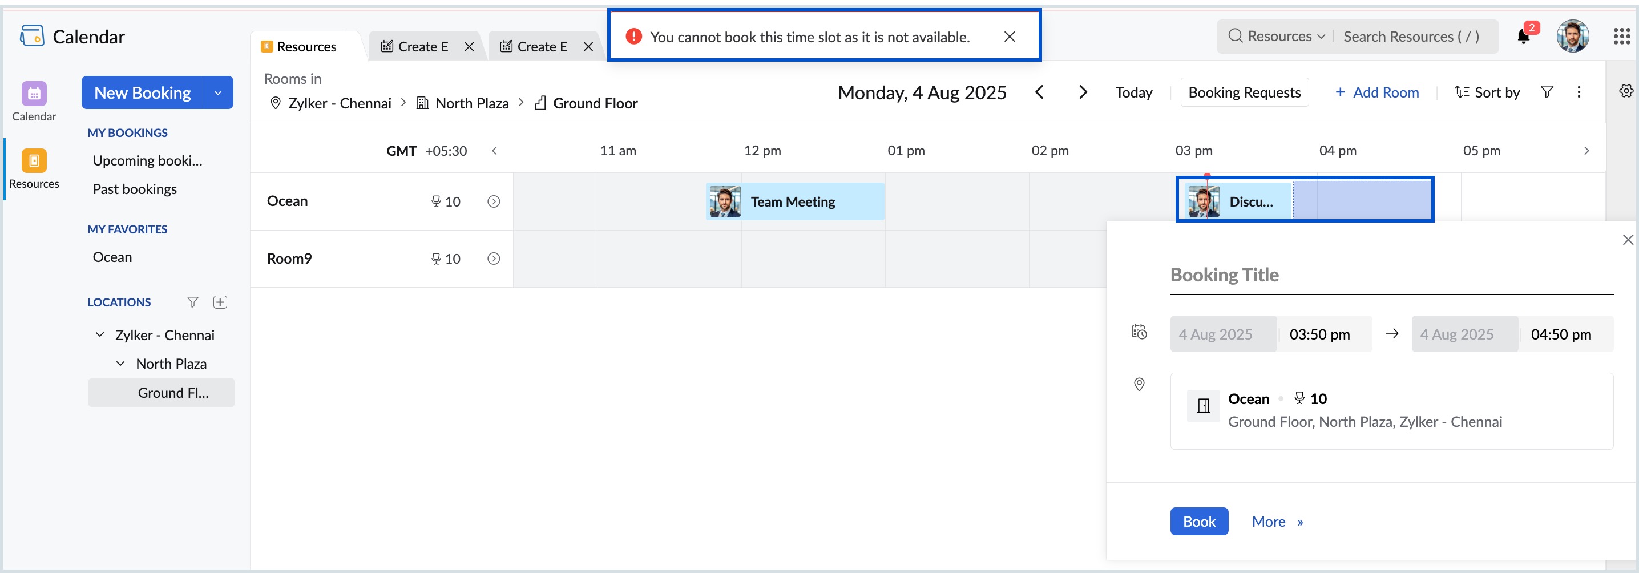
Task: Switch to the Resources tab
Action: coord(306,46)
